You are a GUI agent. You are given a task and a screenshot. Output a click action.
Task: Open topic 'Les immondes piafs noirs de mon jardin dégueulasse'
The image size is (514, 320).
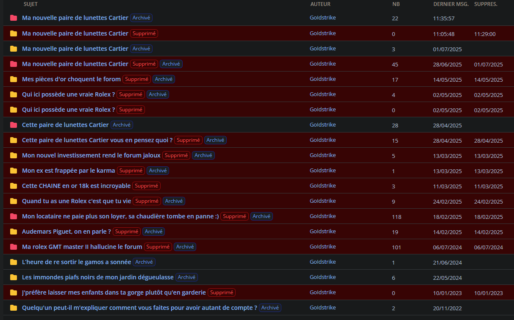[x=98, y=277]
